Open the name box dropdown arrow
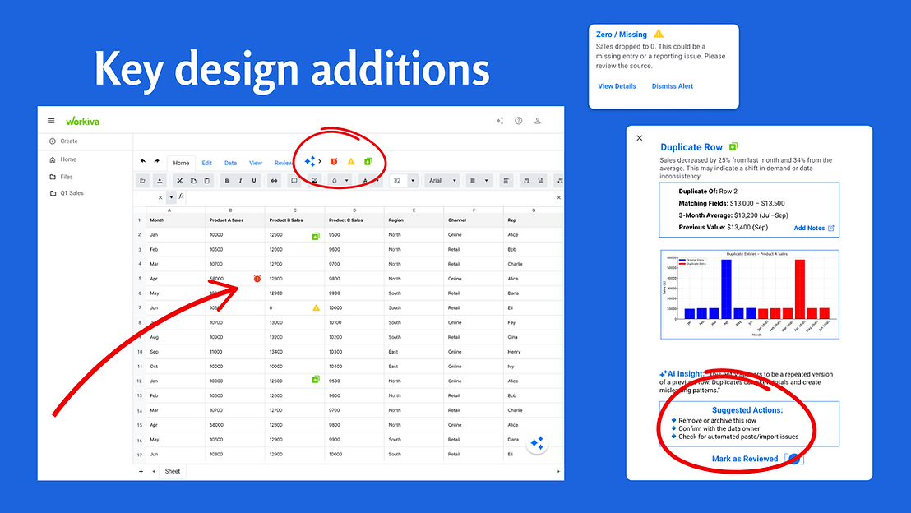This screenshot has width=911, height=513. click(x=171, y=197)
